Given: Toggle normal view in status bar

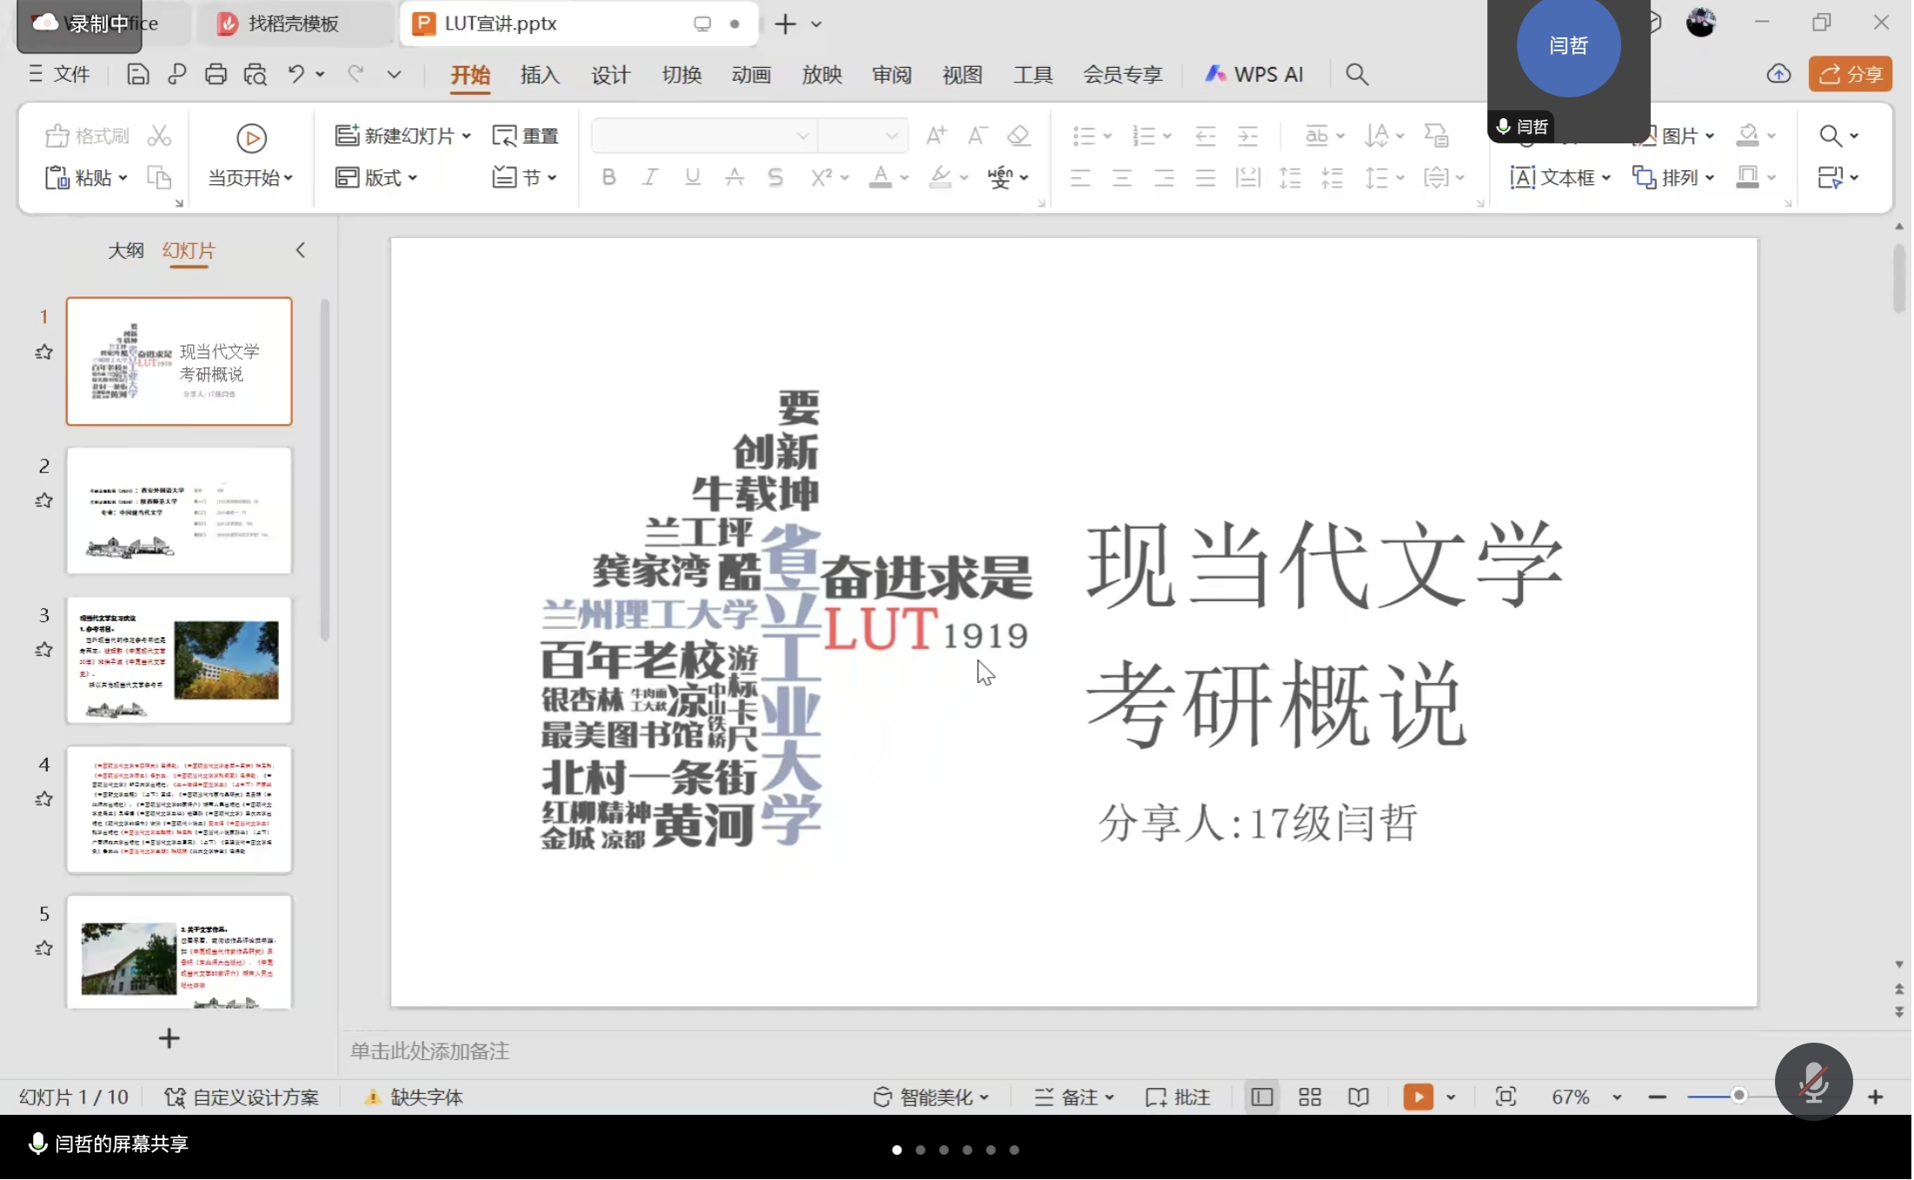Looking at the screenshot, I should [x=1262, y=1097].
